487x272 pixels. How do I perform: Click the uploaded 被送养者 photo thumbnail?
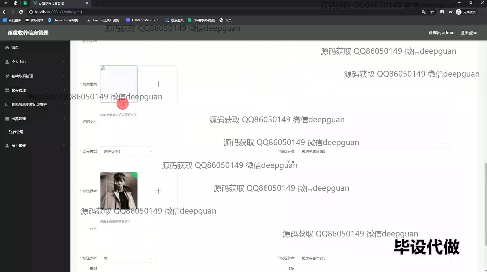(x=119, y=191)
